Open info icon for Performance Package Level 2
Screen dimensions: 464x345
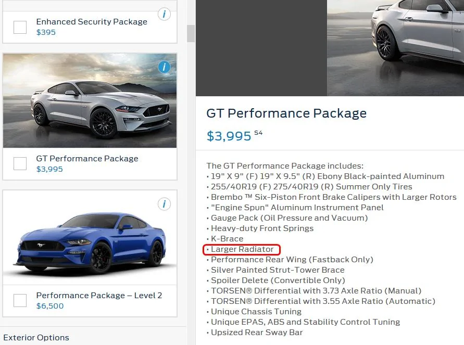pos(164,203)
